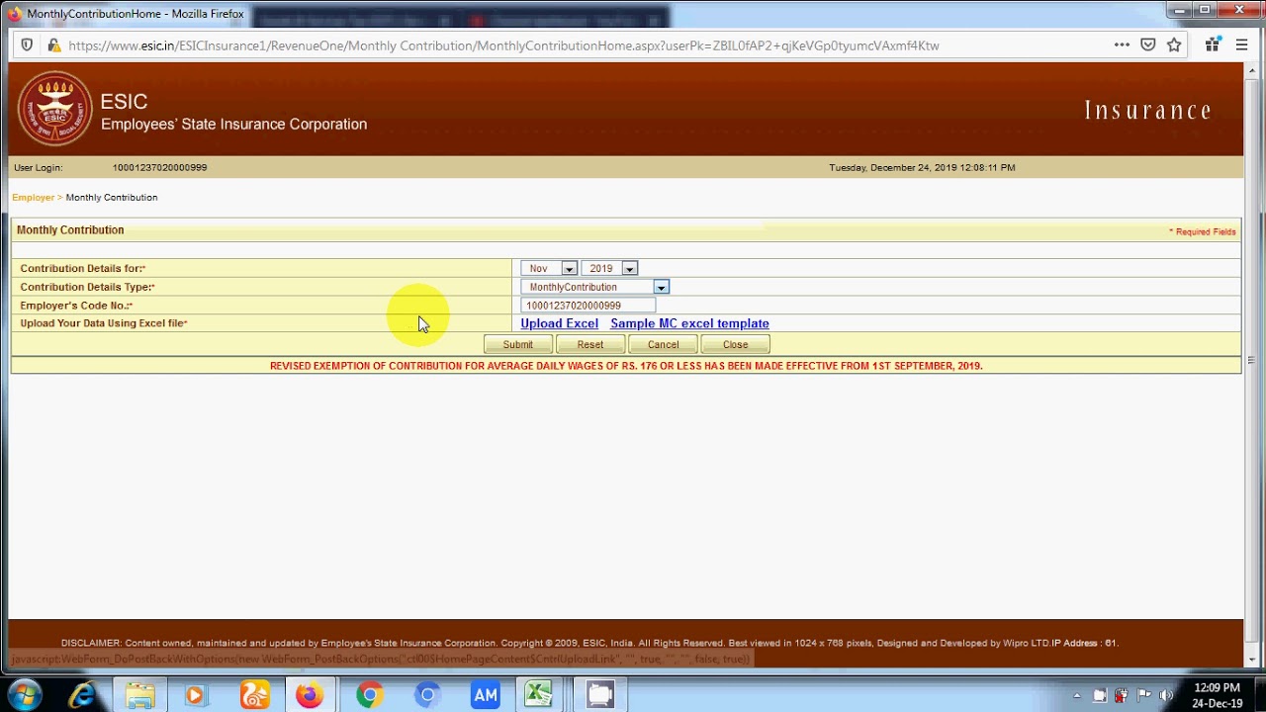
Task: Go to Employer breadcrumb link
Action: (33, 197)
